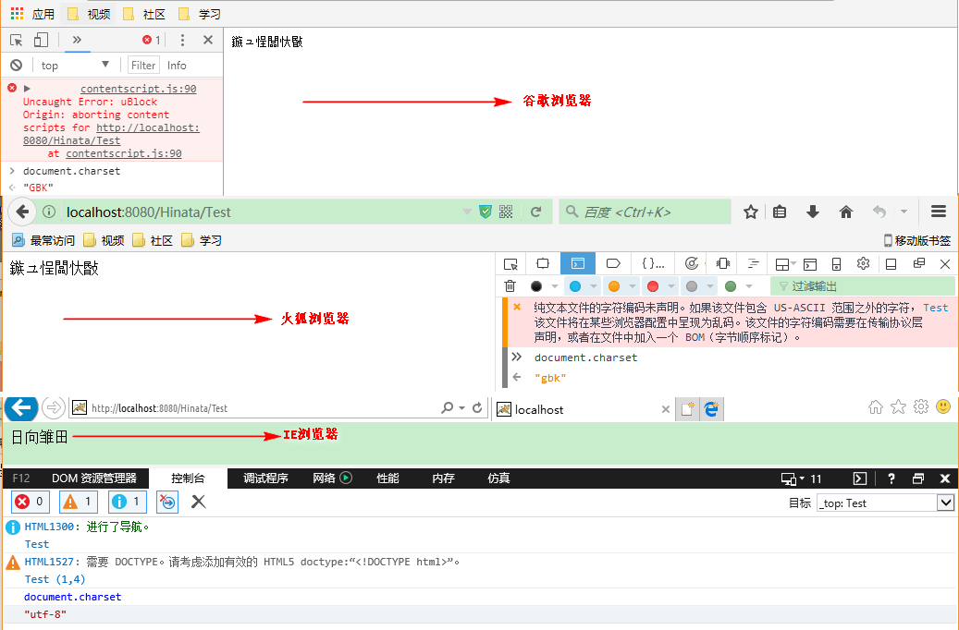Image resolution: width=959 pixels, height=630 pixels.
Task: Click the Firefox URL localhost:8080/Hinata/Test
Action: tap(149, 212)
